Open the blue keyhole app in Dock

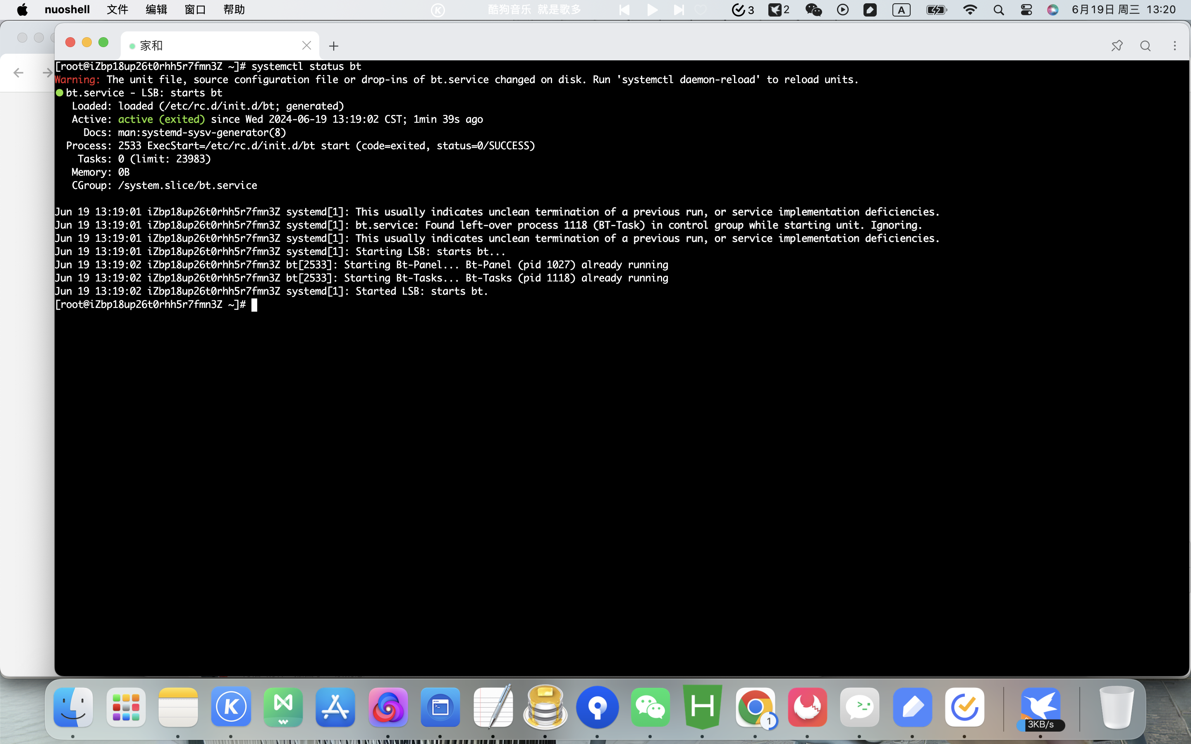598,707
